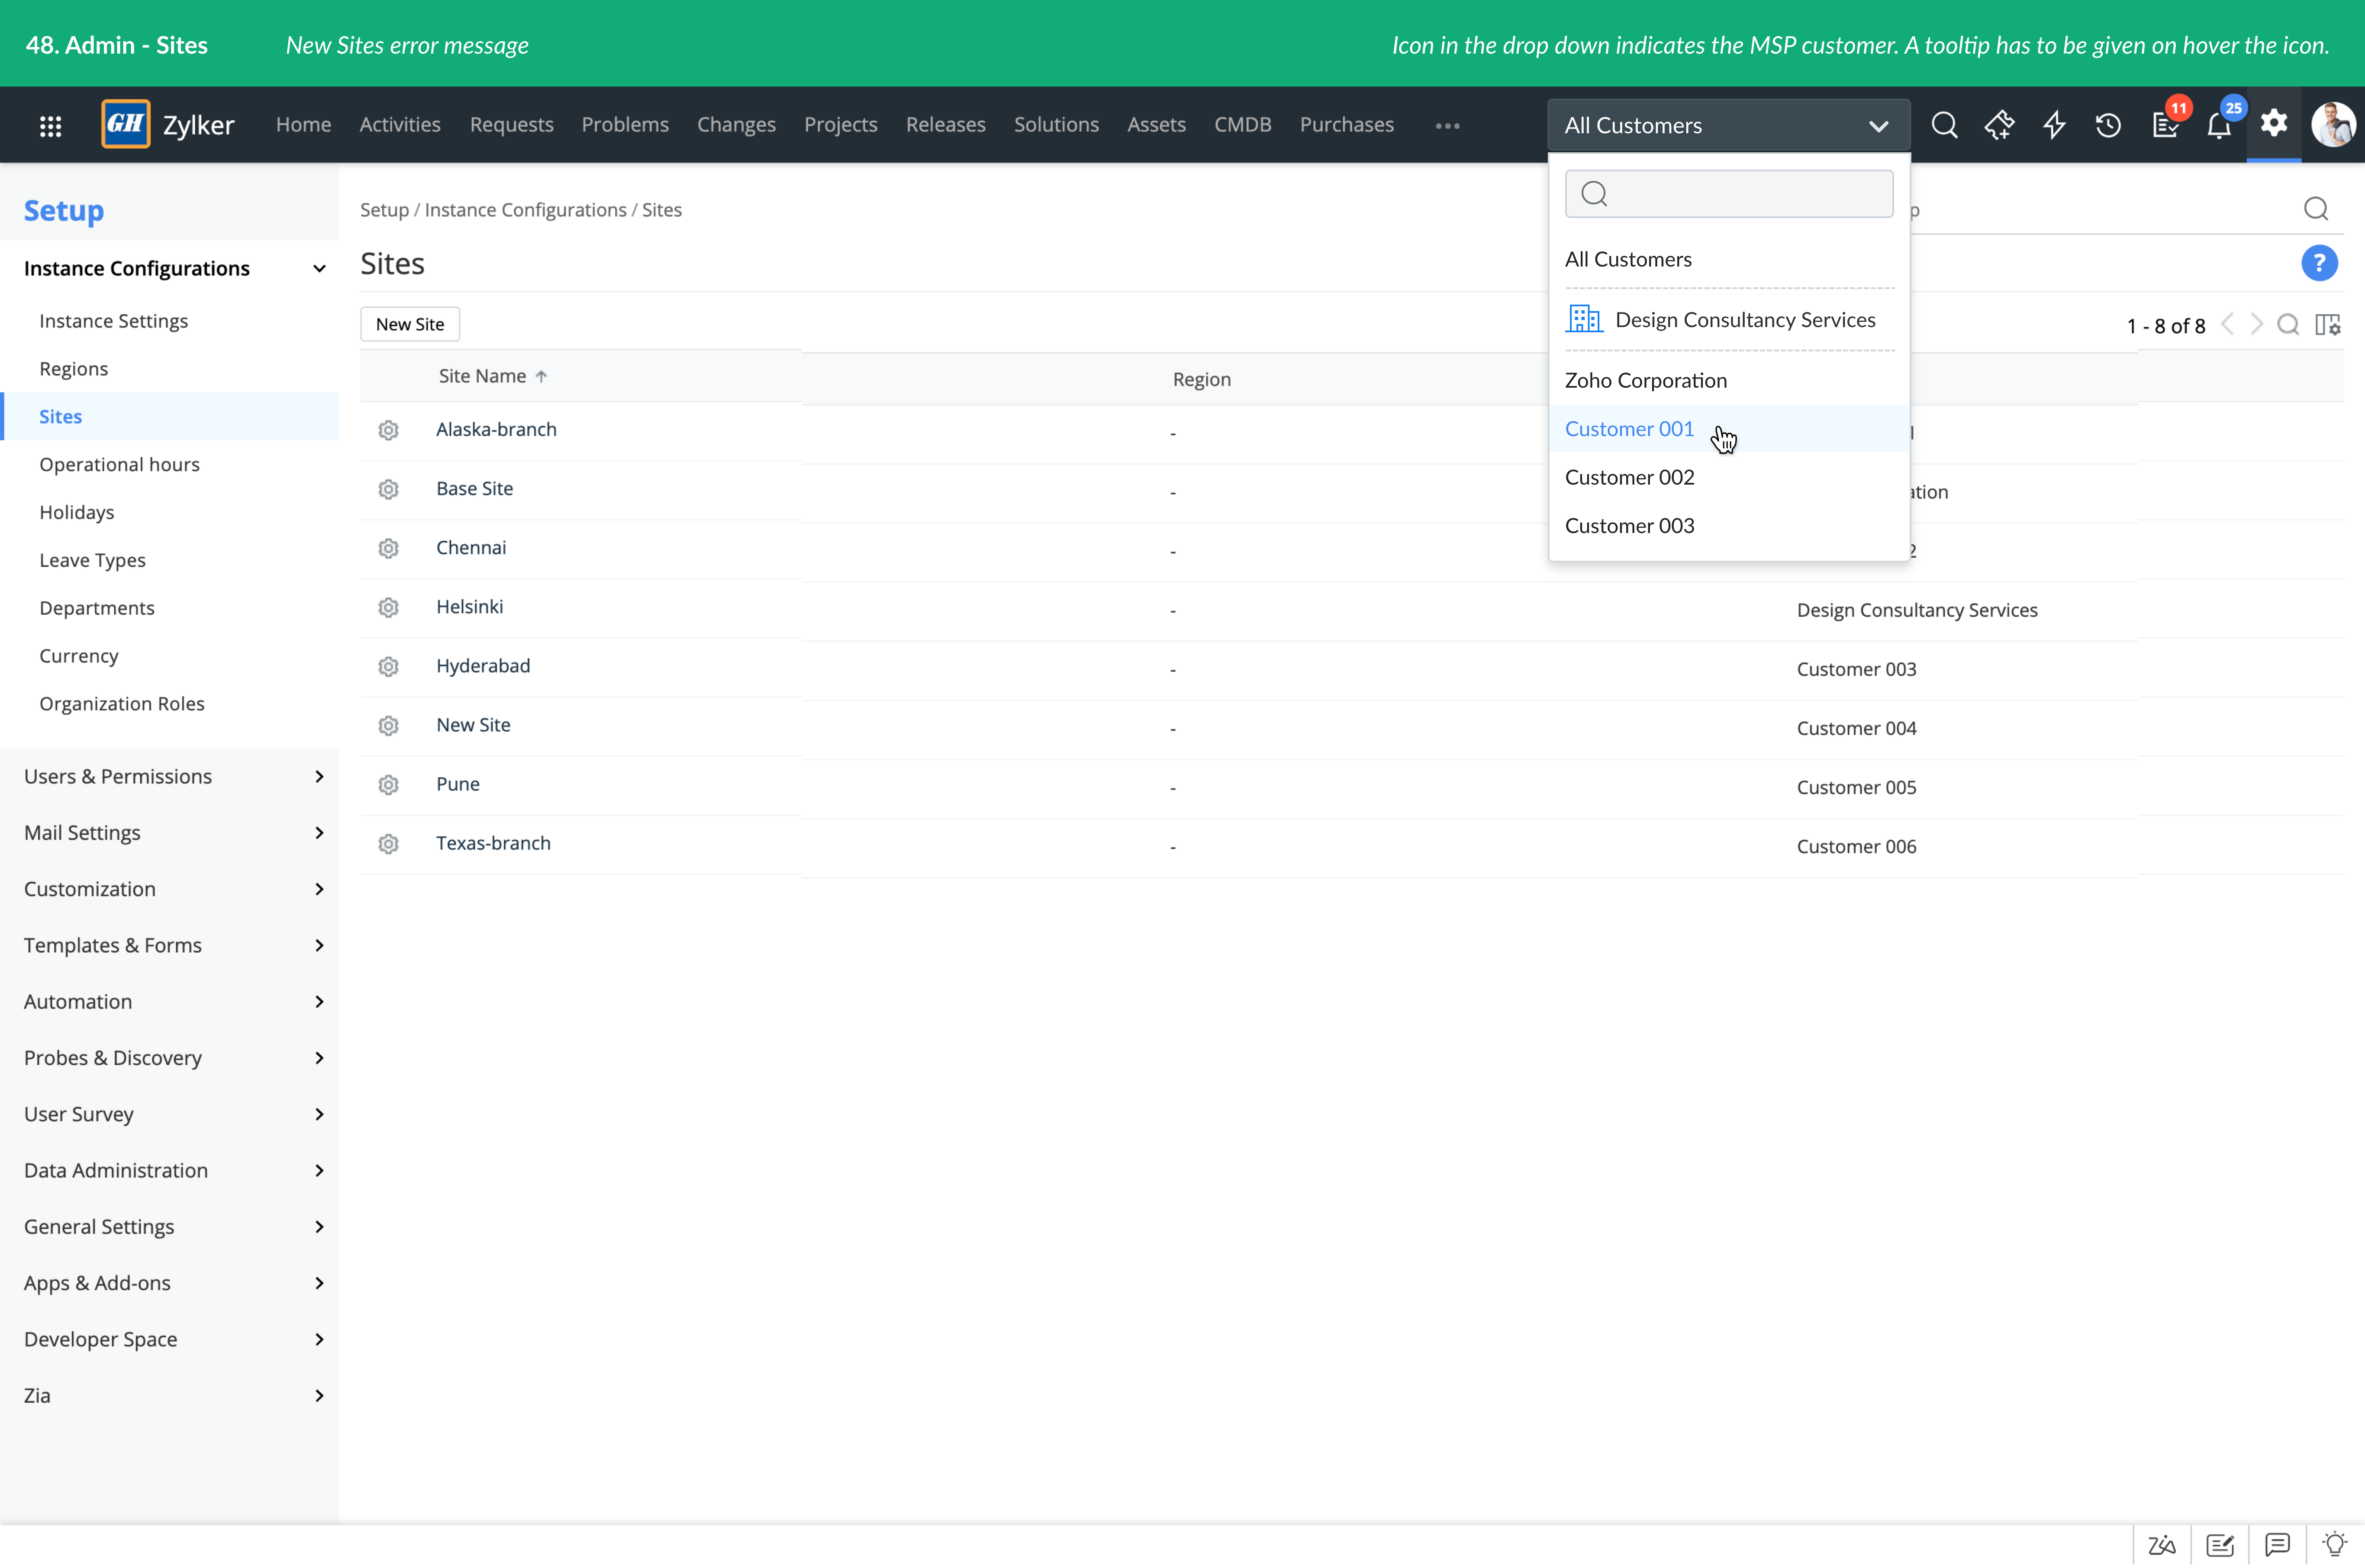Open Instance Configurations breadcrumb link
2365x1568 pixels.
tap(525, 209)
